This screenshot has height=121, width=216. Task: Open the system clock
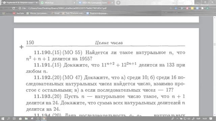205,119
